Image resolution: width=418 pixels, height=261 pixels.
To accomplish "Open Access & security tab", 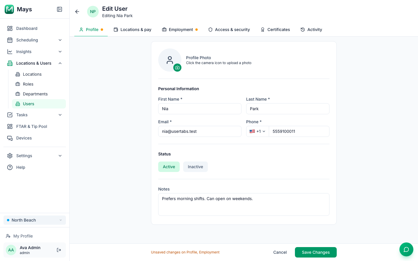I will coord(229,30).
